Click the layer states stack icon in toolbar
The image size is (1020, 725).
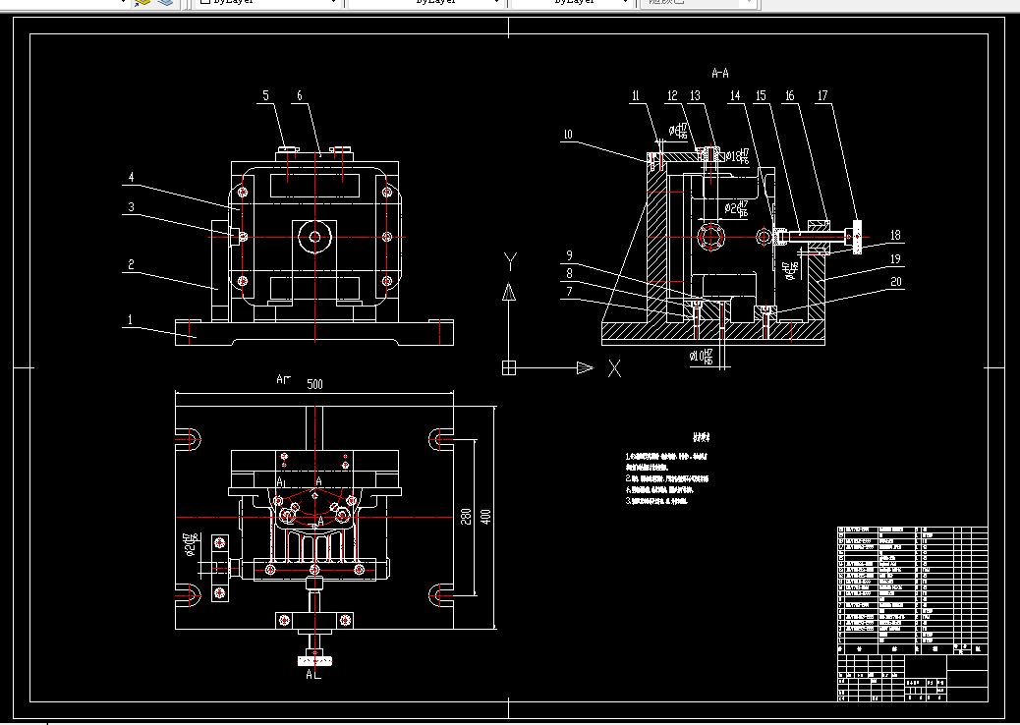tap(166, 3)
